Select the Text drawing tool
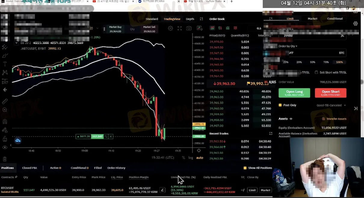This screenshot has height=198, width=364. 5,64
